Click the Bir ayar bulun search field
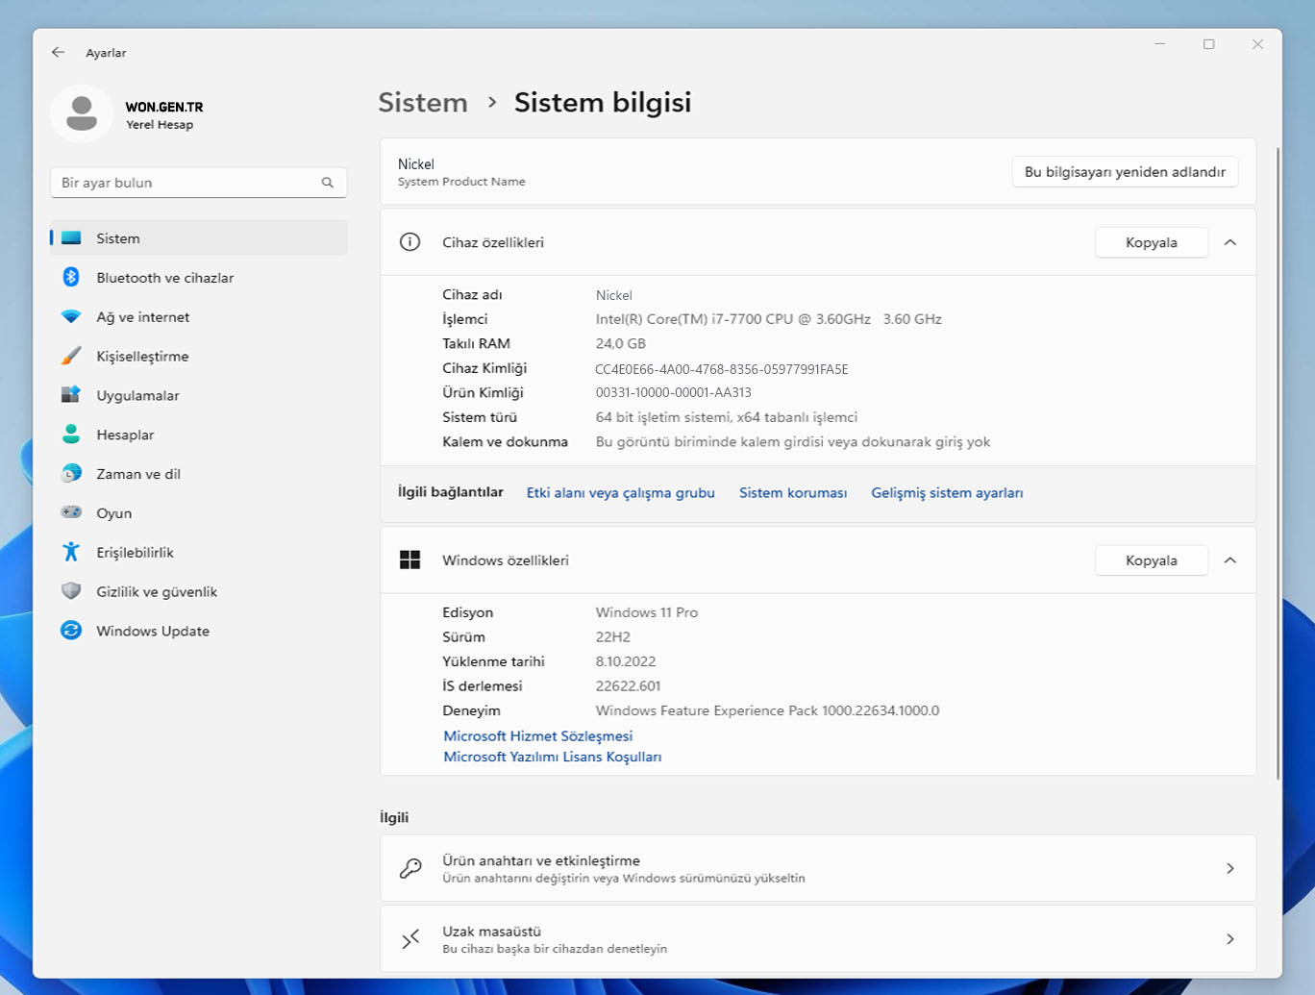The image size is (1315, 995). [x=187, y=183]
